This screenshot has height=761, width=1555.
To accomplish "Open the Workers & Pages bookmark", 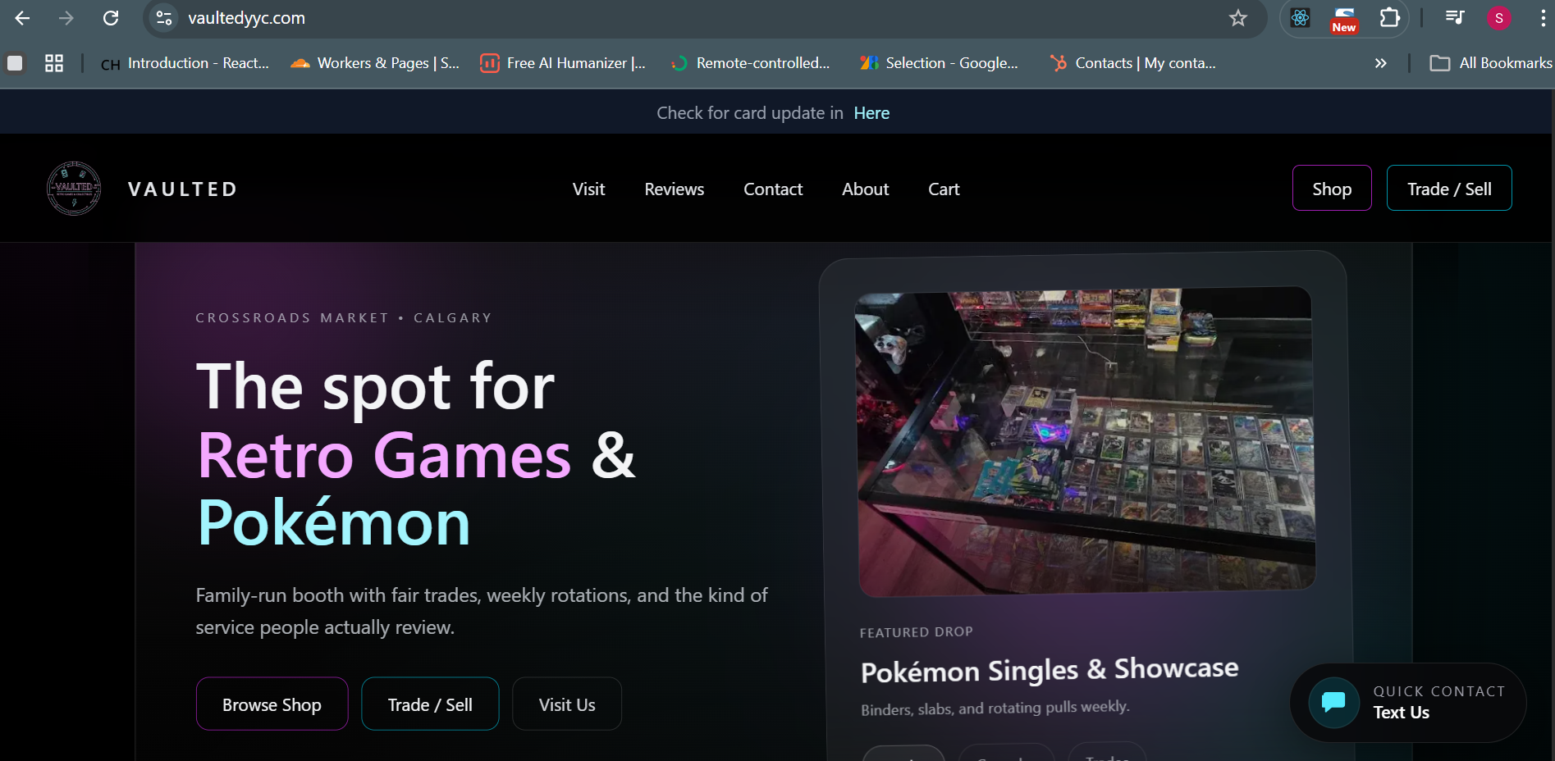I will pyautogui.click(x=375, y=63).
